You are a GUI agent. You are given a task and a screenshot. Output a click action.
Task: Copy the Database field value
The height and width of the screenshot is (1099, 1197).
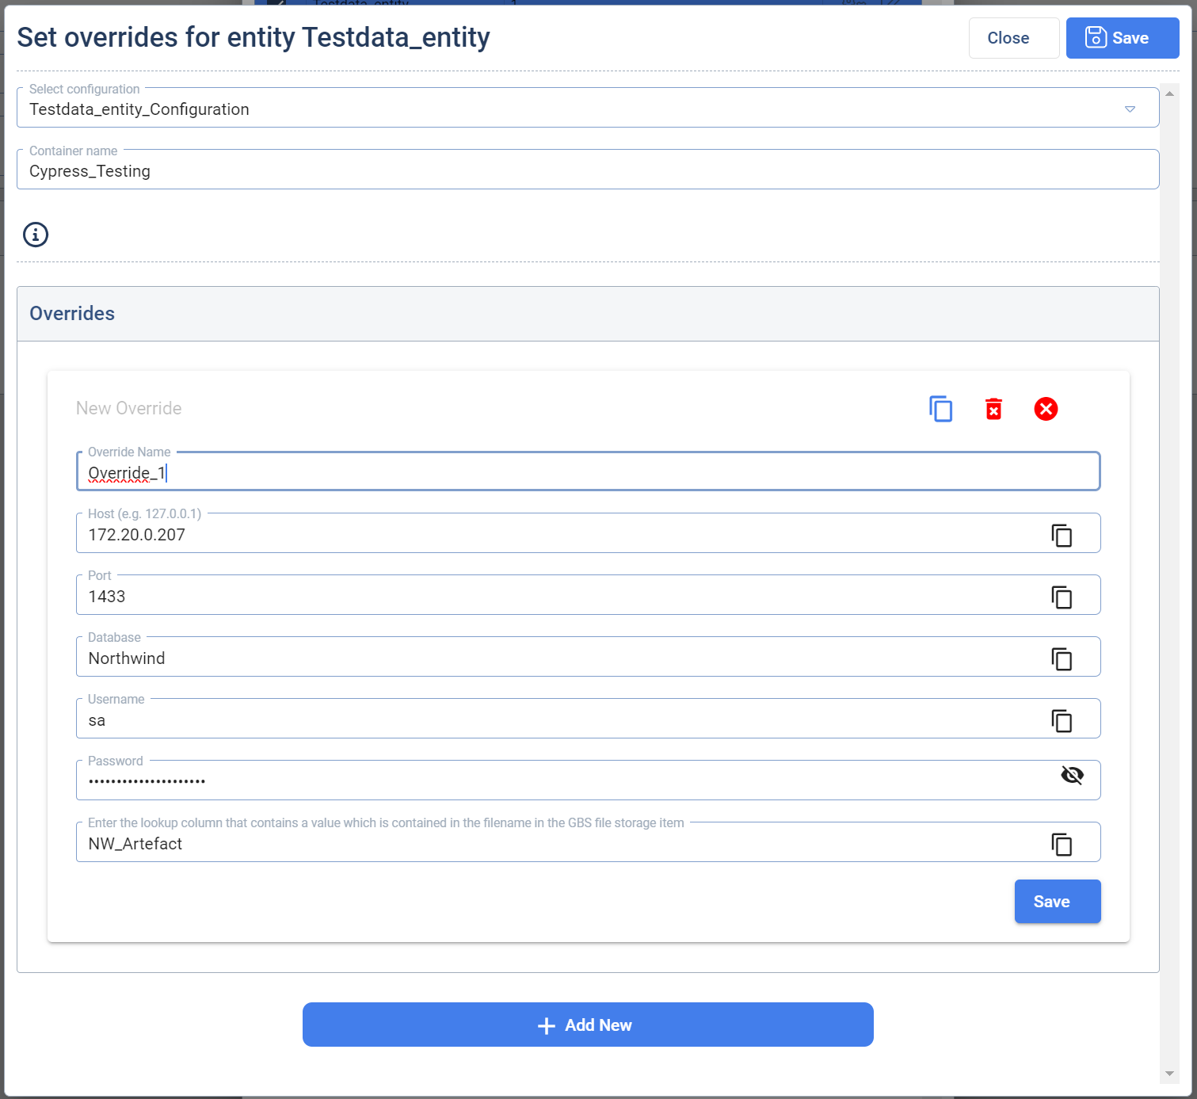[1062, 659]
